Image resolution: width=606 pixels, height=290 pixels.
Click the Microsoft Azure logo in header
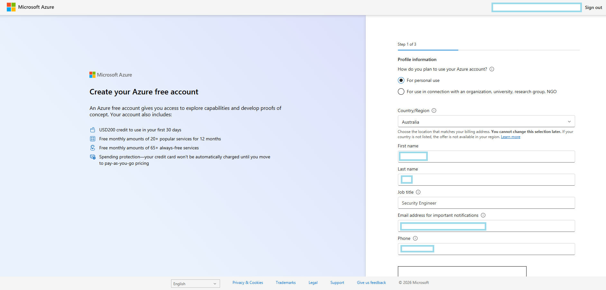(x=30, y=7)
